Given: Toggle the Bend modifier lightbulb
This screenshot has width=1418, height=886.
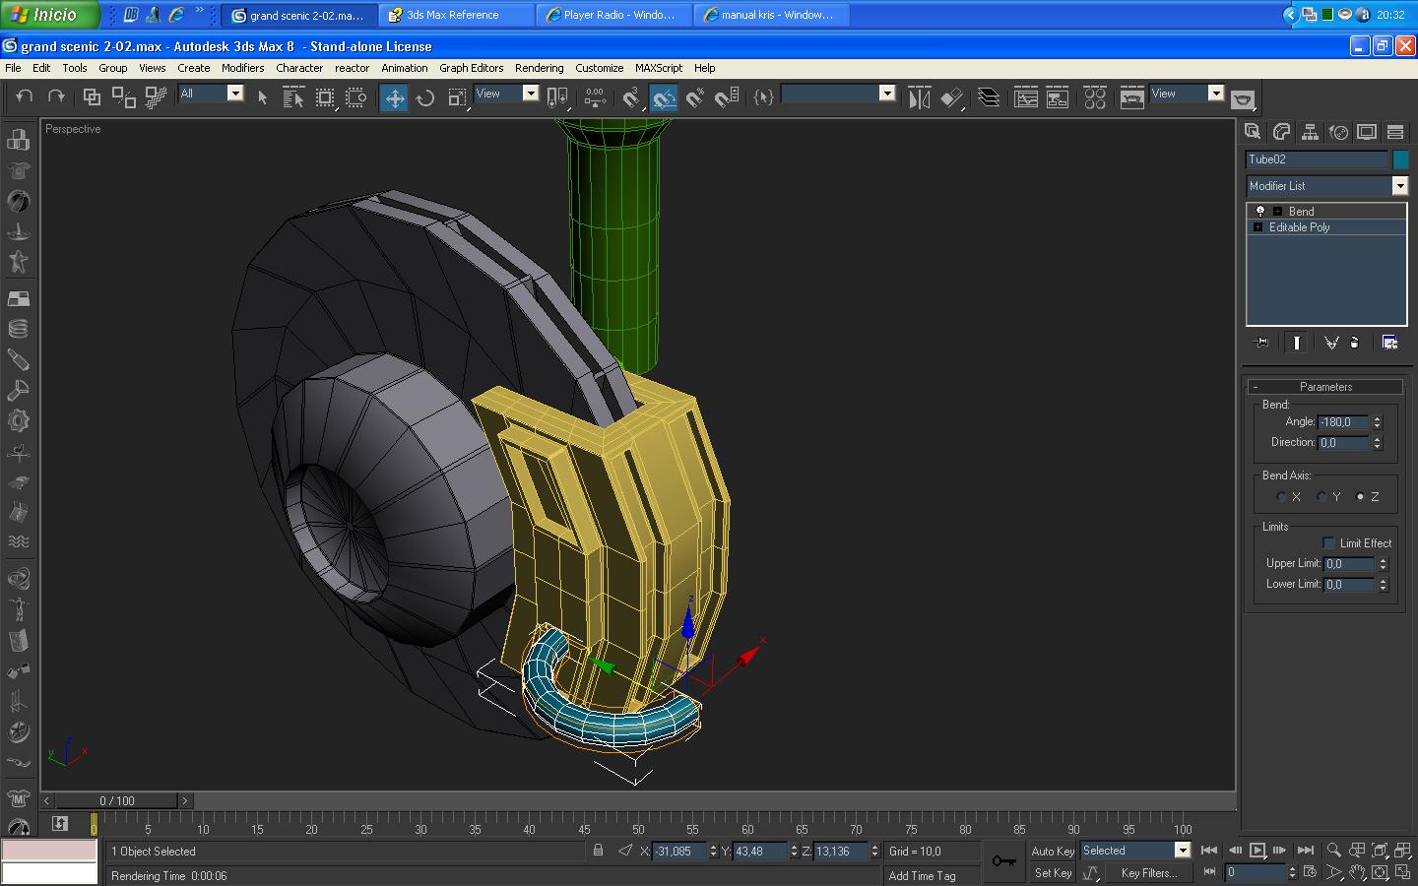Looking at the screenshot, I should tap(1259, 212).
